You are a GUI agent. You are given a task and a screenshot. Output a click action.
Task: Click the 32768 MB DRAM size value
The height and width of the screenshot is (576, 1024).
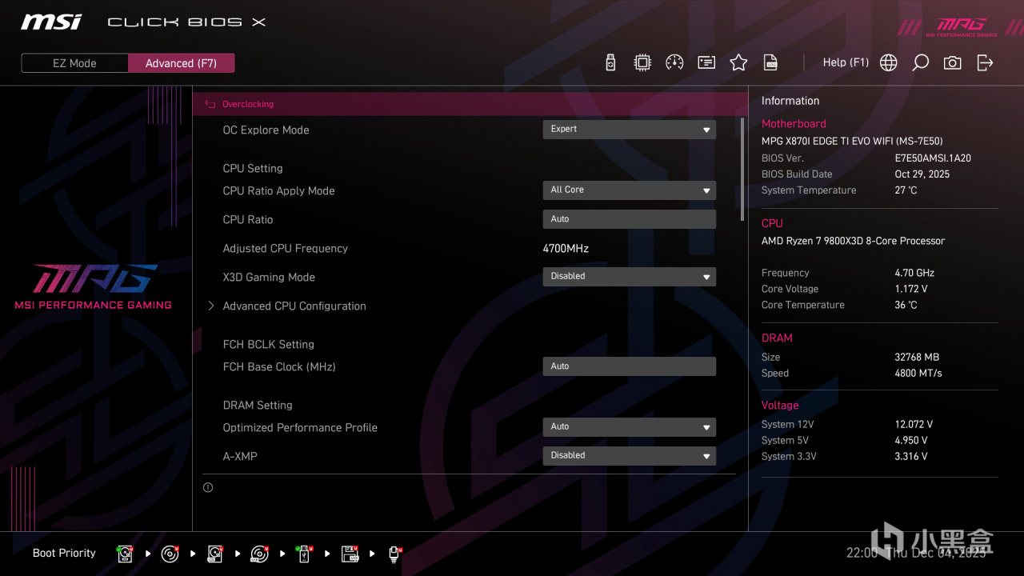917,357
